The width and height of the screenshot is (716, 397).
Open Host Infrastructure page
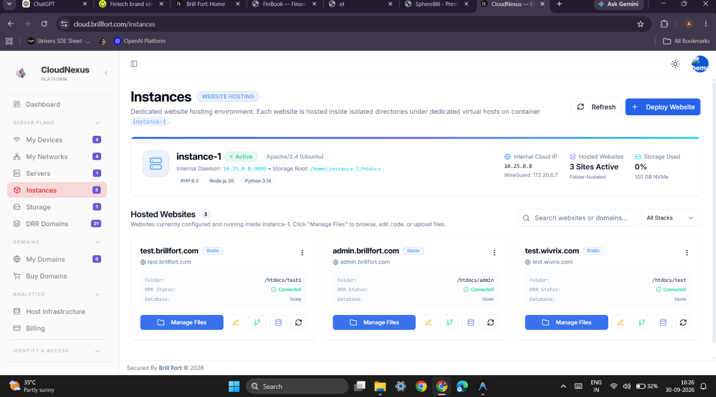pyautogui.click(x=57, y=312)
